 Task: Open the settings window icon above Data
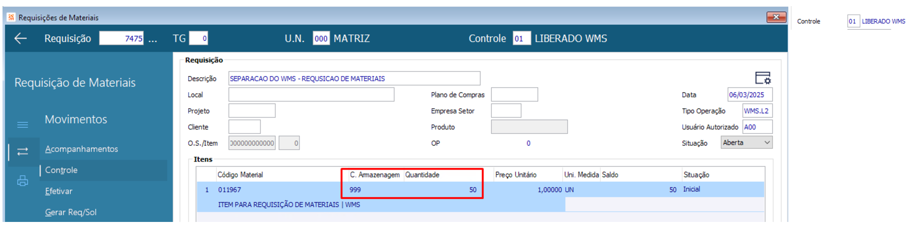[763, 78]
